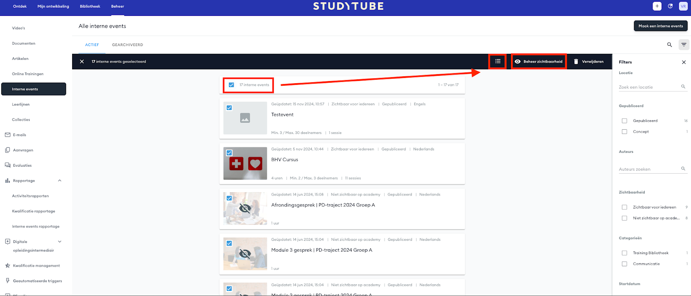Open the BHV Cursus title
The width and height of the screenshot is (691, 296).
pos(285,160)
